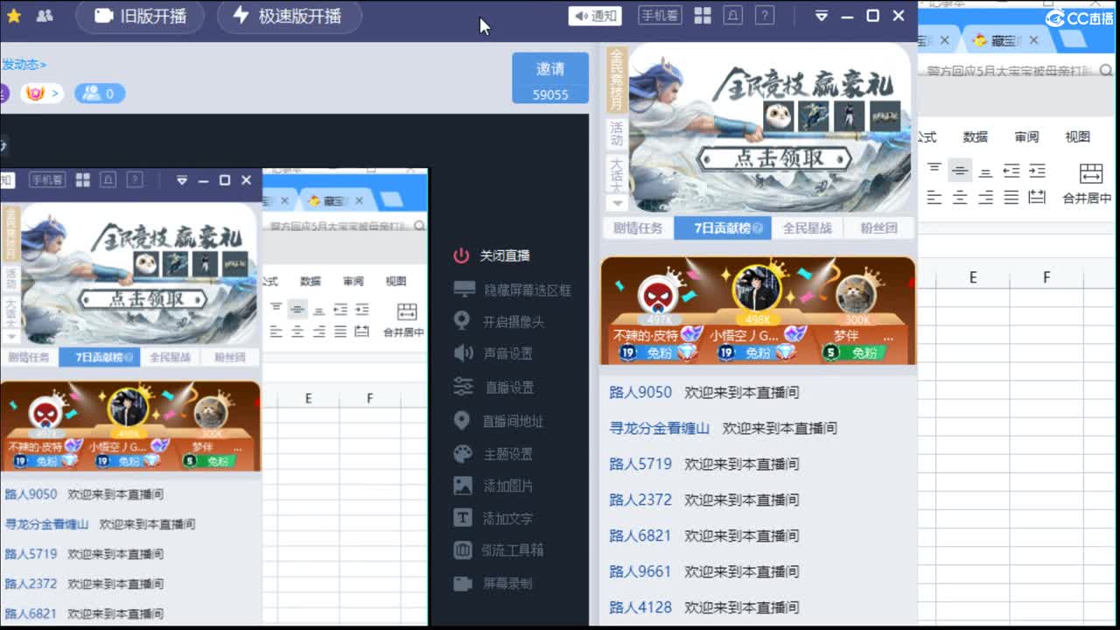Toggle center horizontal align in right spreadsheet

tap(960, 197)
